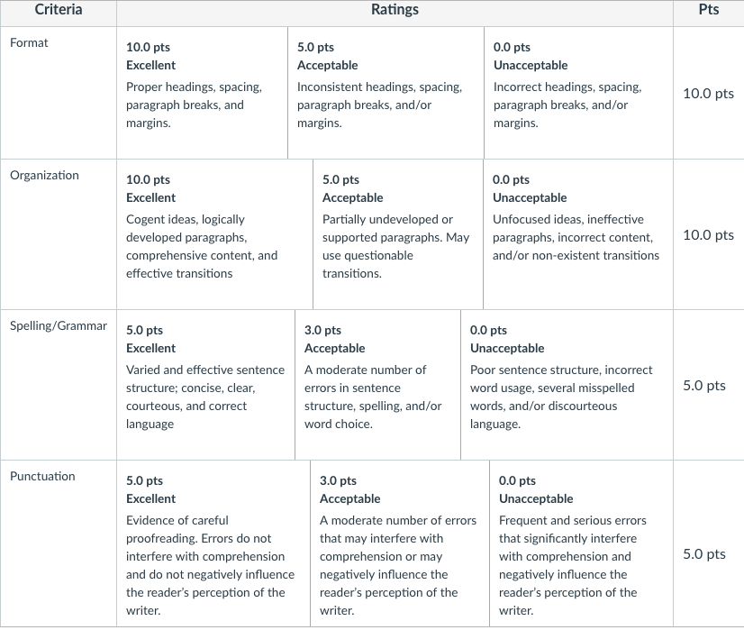Mark Punctuation as Excellent 5.0 pts
Viewport: 744px width, 630px height.
pos(213,543)
